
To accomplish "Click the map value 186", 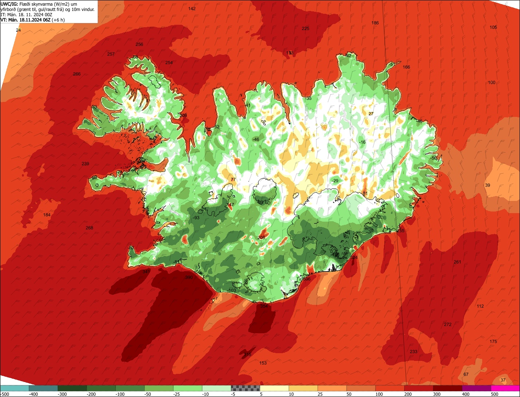I will [375, 23].
